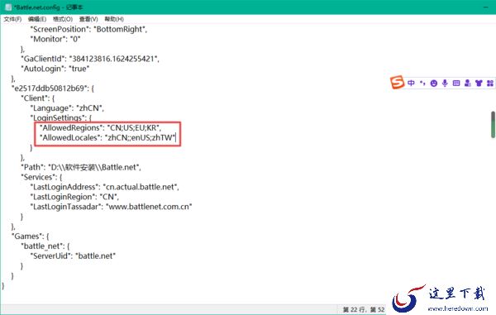Click the "battle_net": { line
The height and width of the screenshot is (315, 496).
click(x=45, y=246)
